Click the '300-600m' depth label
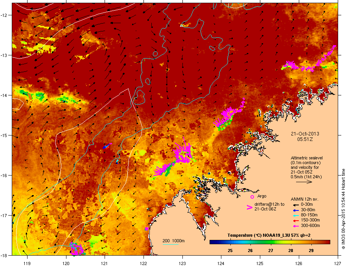Screen dimensions: 346x267 click(x=310, y=225)
